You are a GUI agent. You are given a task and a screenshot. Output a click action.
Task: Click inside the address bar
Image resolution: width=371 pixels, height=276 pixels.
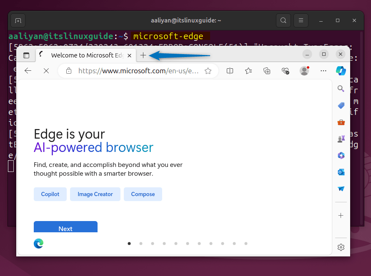tap(138, 71)
